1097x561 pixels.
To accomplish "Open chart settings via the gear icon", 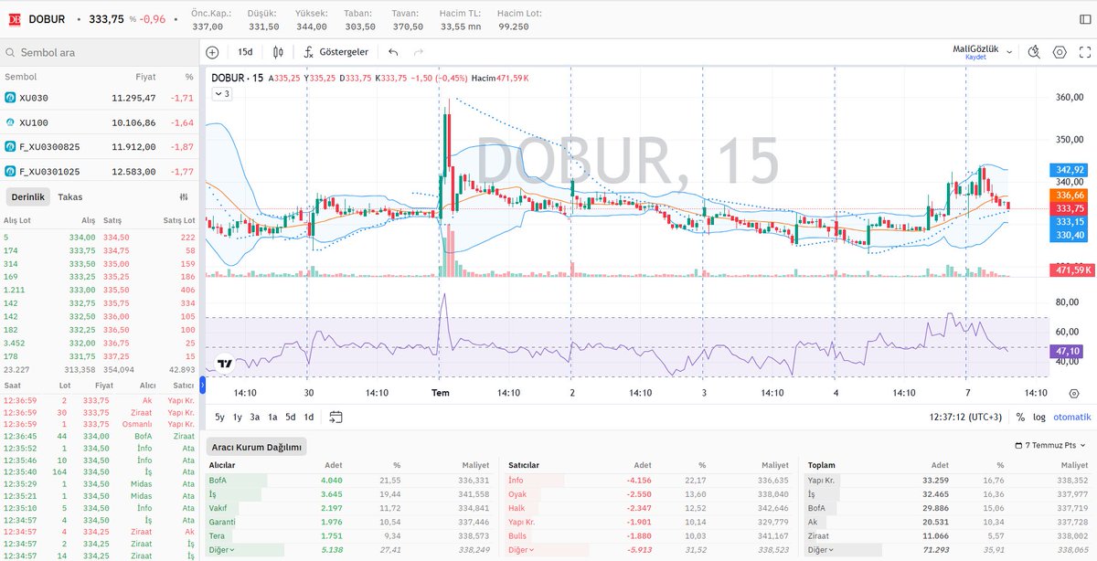I will coord(1059,52).
